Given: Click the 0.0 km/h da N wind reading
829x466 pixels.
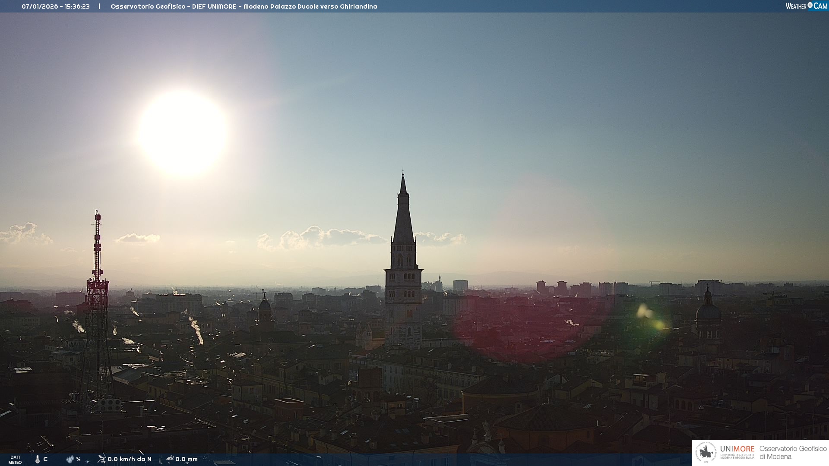Looking at the screenshot, I should [130, 459].
